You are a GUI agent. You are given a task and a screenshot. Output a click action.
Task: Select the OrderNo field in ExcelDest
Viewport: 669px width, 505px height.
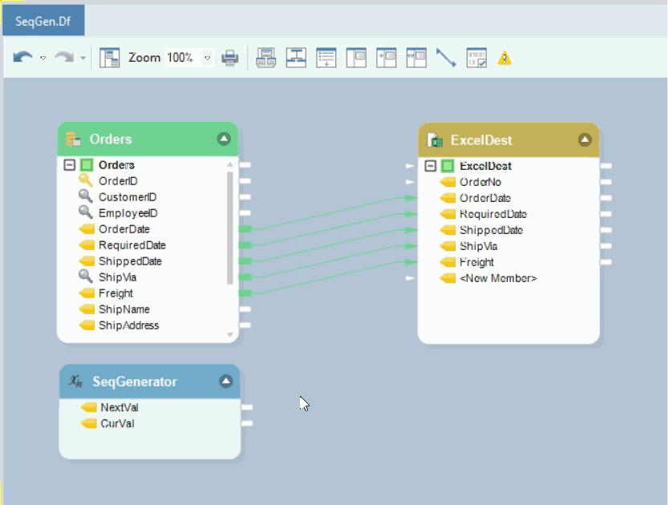[480, 182]
